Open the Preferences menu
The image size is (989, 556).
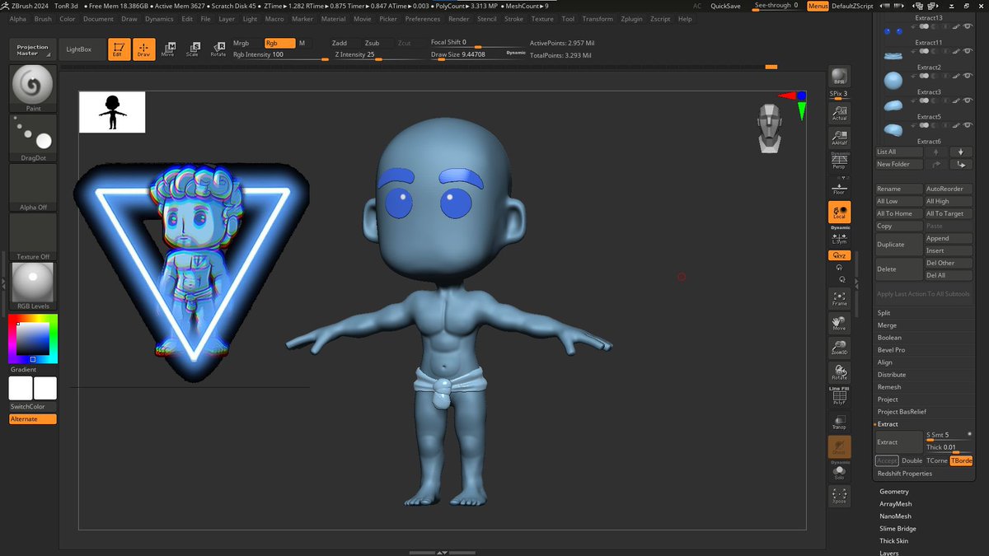click(x=423, y=19)
